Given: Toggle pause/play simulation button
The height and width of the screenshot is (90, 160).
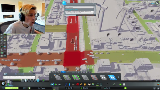Looking at the screenshot, I should 3,88.
